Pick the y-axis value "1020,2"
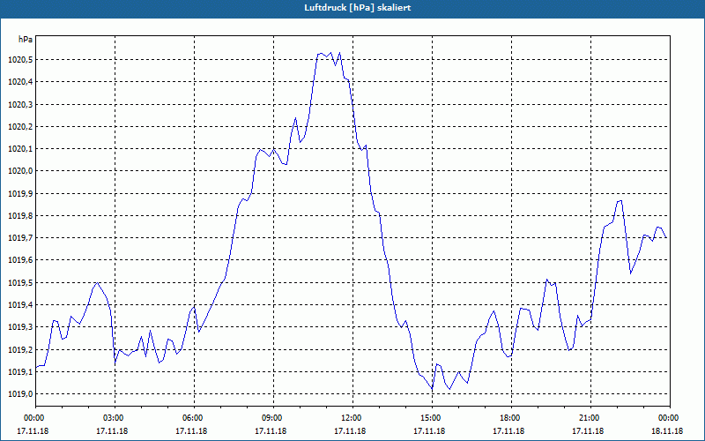The height and width of the screenshot is (441, 705). click(x=20, y=127)
